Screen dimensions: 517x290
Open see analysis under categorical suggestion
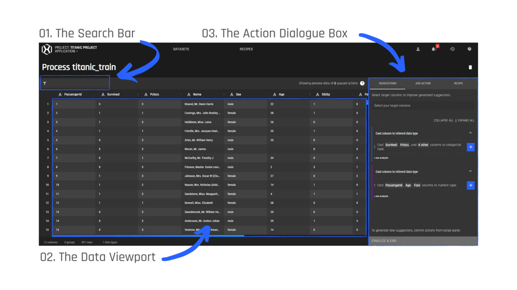point(381,158)
